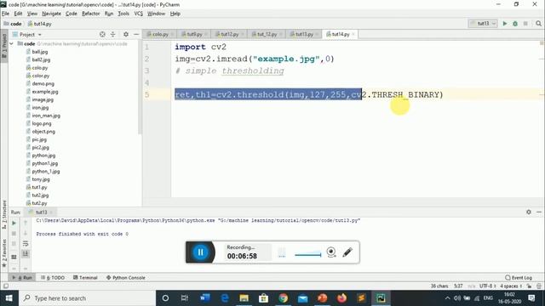Image resolution: width=545 pixels, height=306 pixels.
Task: Open Firefox from taskbar
Action: coord(341,298)
